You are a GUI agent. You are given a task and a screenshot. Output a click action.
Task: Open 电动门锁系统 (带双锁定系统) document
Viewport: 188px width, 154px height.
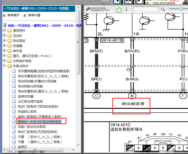[x=38, y=107]
